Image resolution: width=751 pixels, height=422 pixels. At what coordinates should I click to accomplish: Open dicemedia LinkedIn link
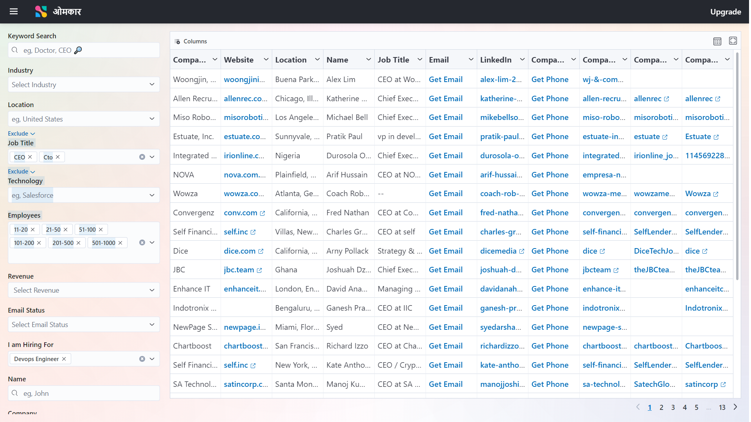tap(502, 251)
